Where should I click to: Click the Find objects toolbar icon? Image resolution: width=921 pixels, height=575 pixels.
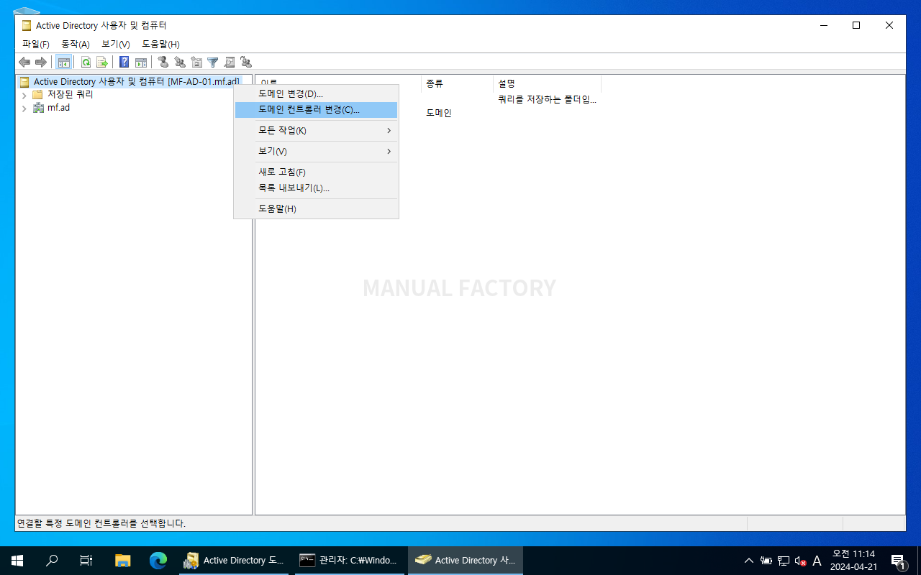tap(230, 63)
